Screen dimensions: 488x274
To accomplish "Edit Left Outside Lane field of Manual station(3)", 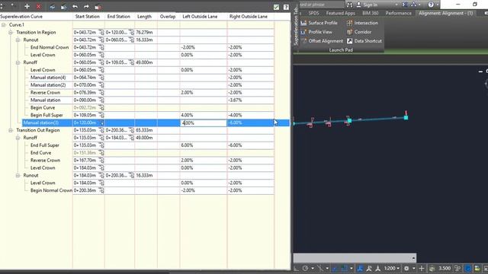I will pos(204,123).
